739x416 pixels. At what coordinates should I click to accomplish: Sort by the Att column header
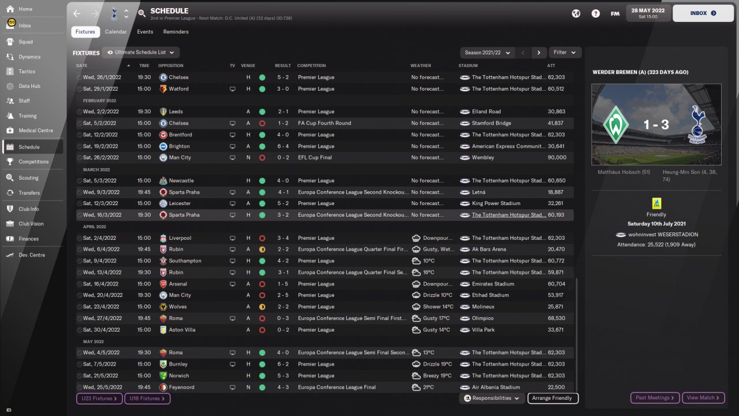point(551,66)
